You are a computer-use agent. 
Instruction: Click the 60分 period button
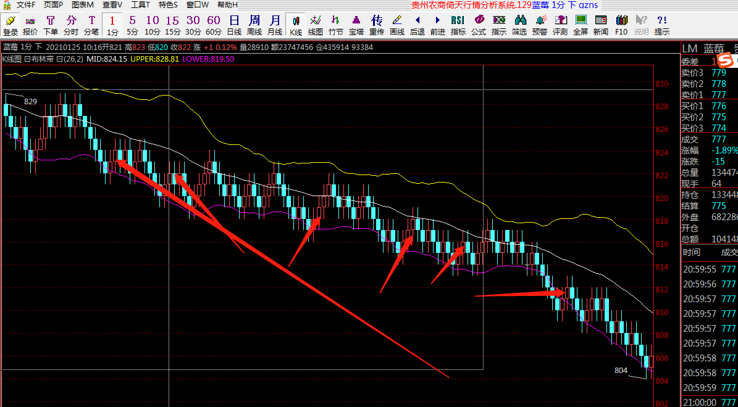click(214, 25)
